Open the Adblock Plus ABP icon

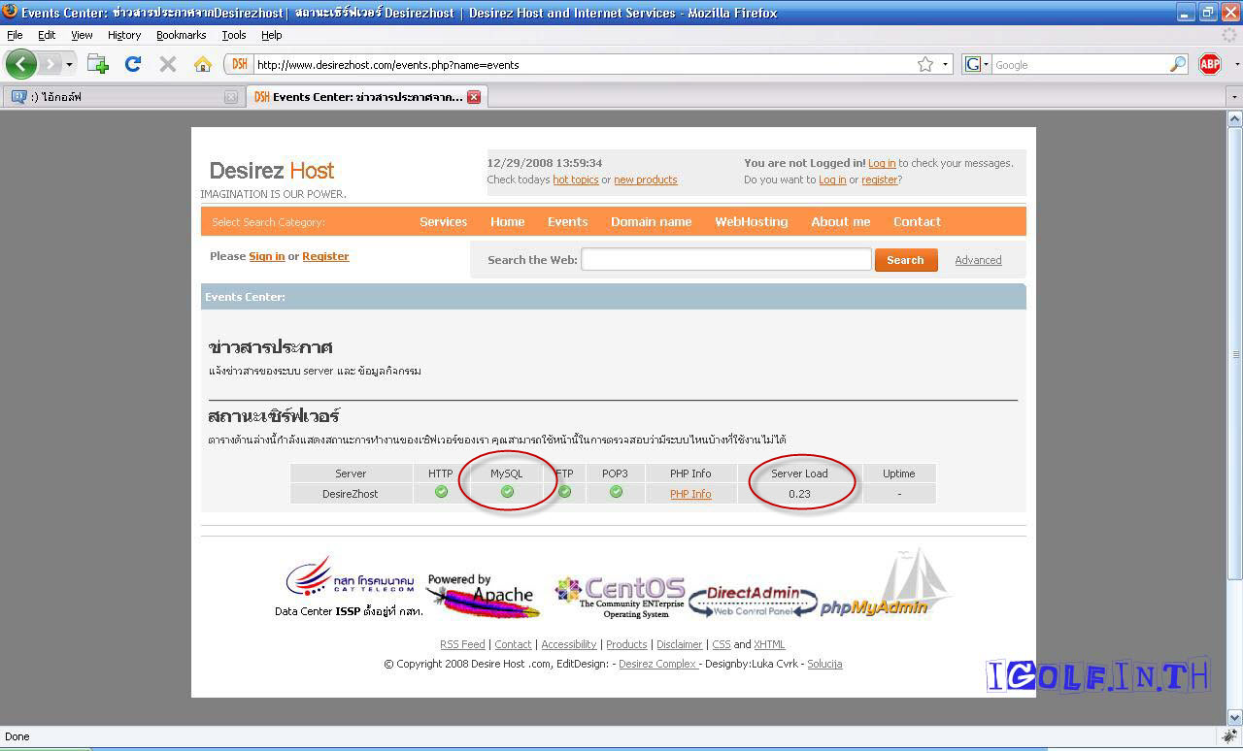click(1209, 64)
